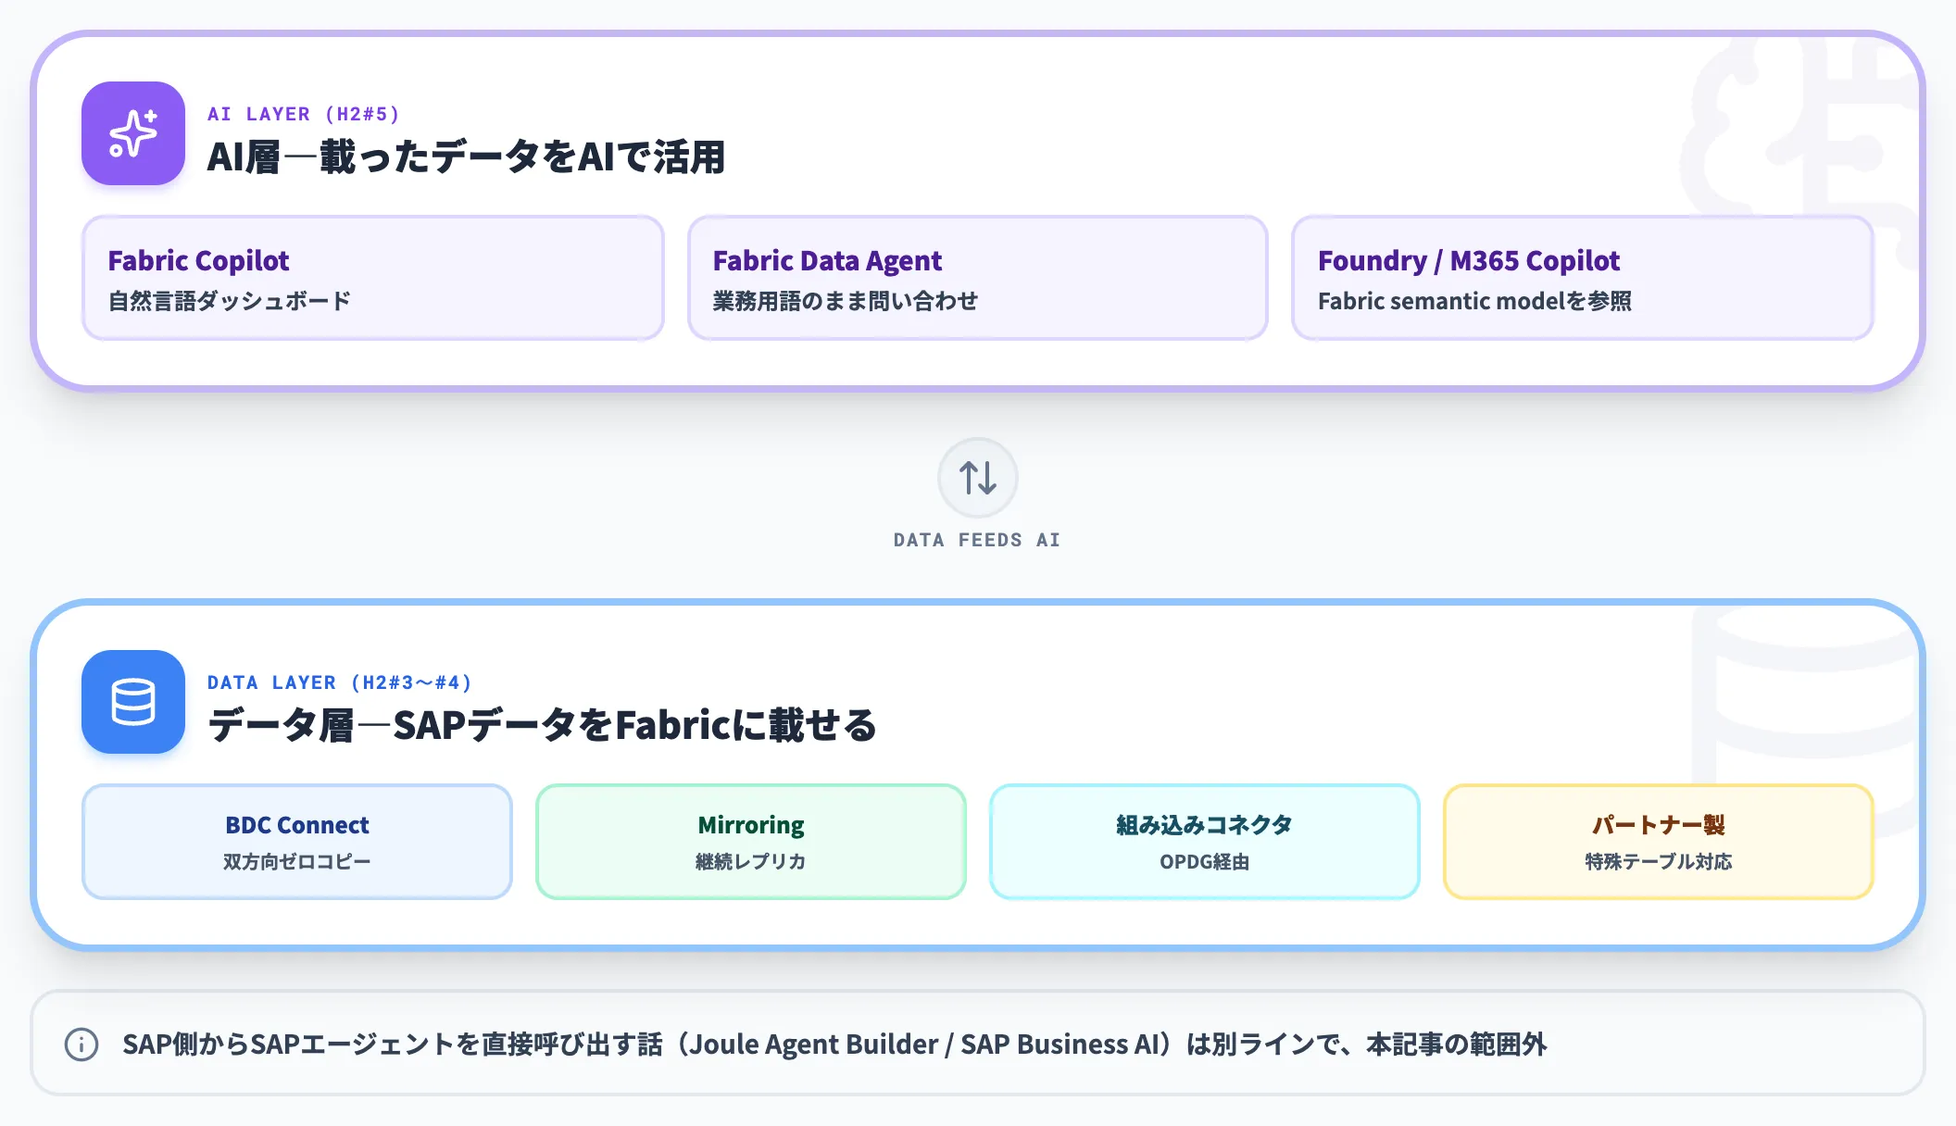This screenshot has height=1126, width=1956.
Task: Click the text 双方向ゼロコピー
Action: pos(297,862)
